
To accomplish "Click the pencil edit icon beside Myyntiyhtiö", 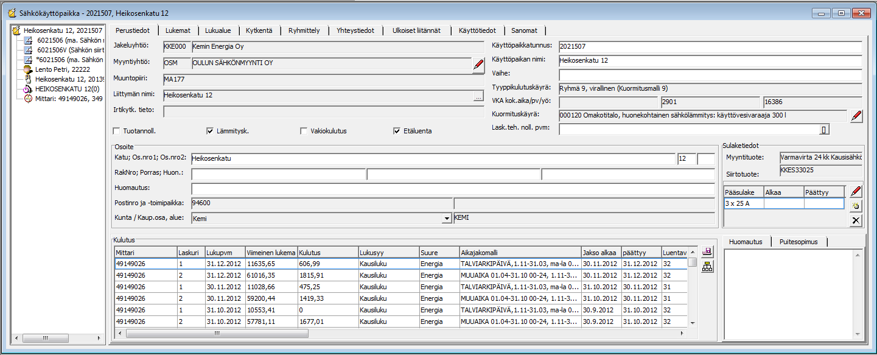I will pos(478,66).
